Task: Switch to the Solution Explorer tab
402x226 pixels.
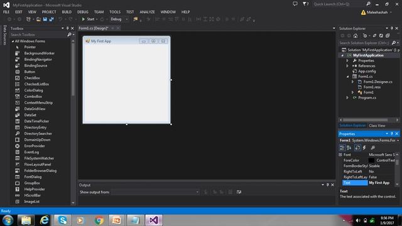Action: [x=352, y=126]
